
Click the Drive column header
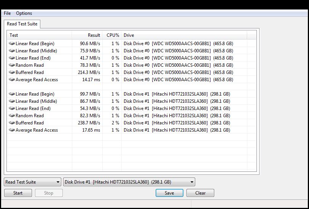coord(184,35)
